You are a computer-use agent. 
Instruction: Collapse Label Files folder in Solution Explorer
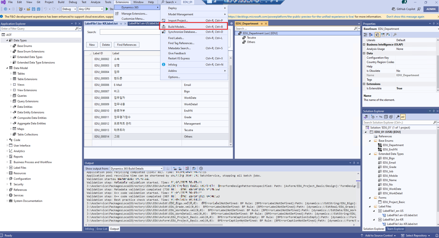coord(370,207)
